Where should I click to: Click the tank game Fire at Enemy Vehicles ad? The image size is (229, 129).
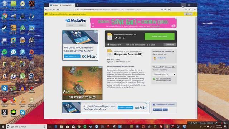click(82, 83)
